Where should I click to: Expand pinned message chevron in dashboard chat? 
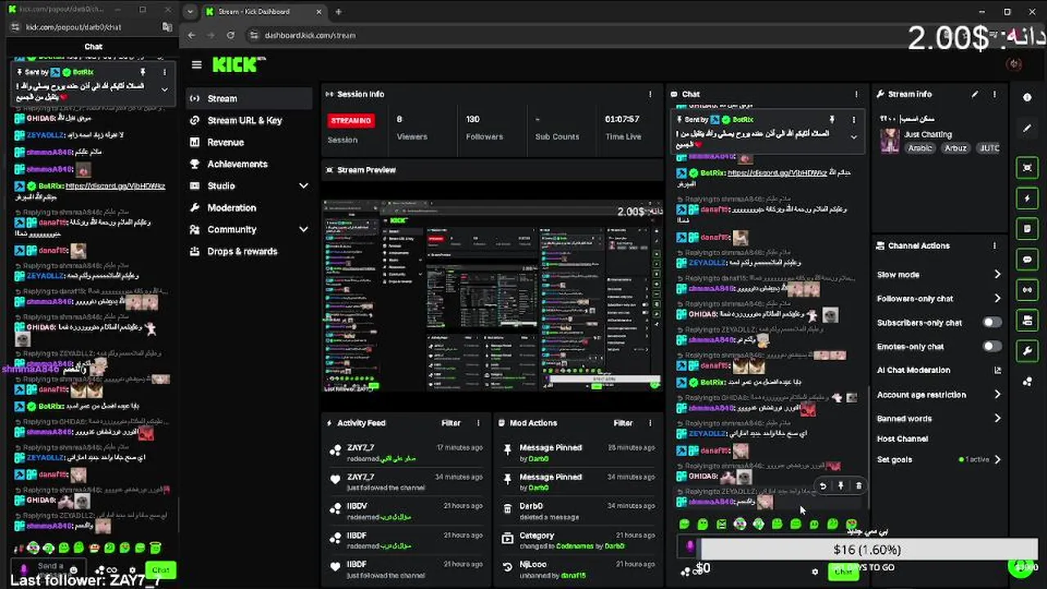(x=853, y=137)
